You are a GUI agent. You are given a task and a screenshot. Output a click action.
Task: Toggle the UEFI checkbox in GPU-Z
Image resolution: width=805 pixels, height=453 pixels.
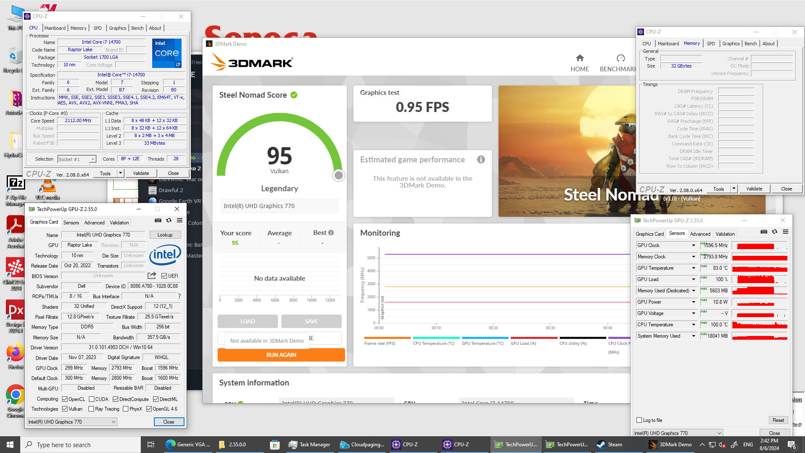tap(164, 276)
